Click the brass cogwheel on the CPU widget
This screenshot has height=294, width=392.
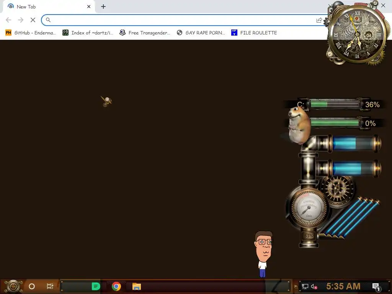click(x=338, y=189)
